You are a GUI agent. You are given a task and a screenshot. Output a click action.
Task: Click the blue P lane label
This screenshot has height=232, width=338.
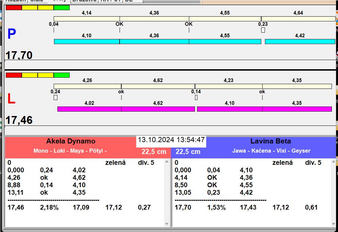(x=12, y=34)
